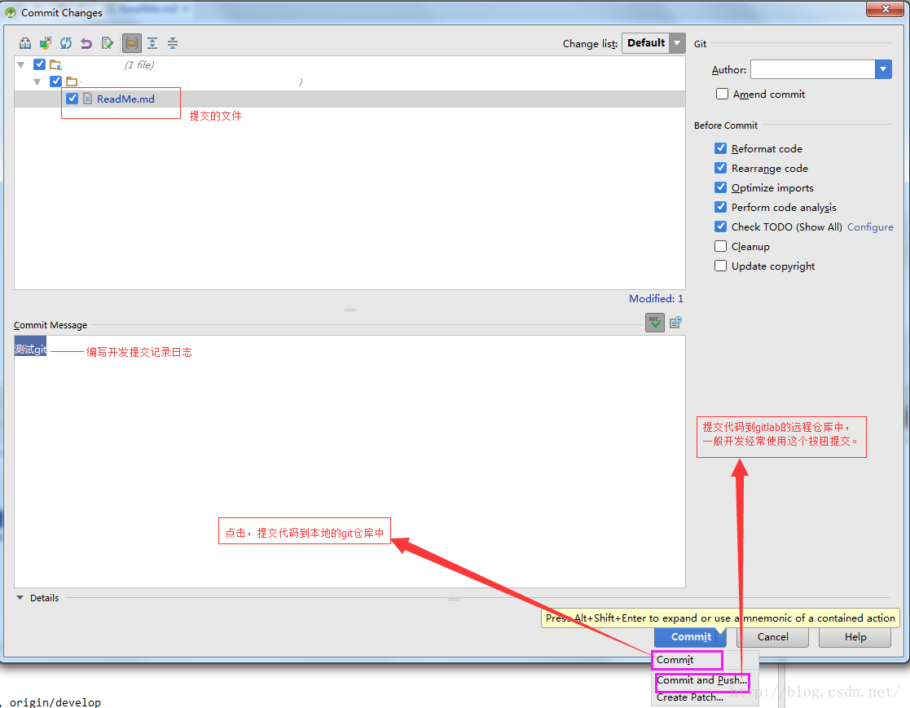The height and width of the screenshot is (708, 910).
Task: Click the purple Revert arrow icon
Action: [86, 43]
